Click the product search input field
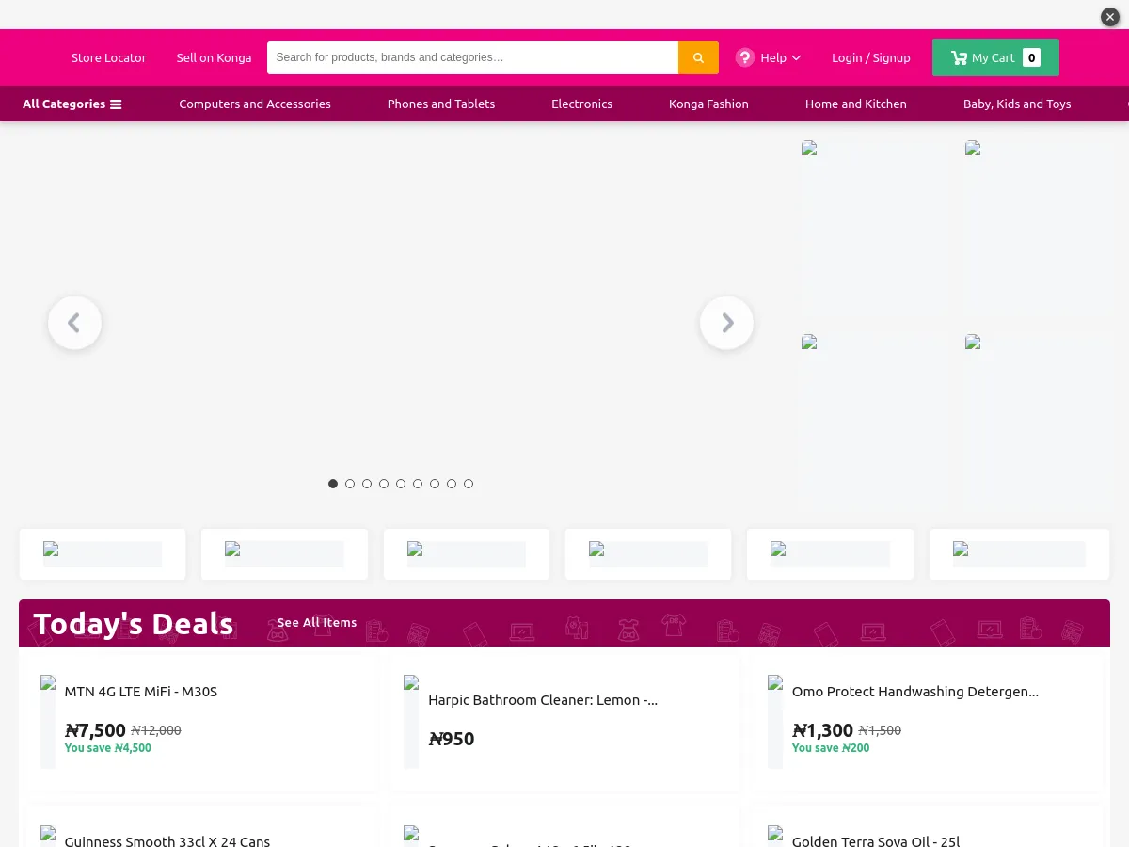Image resolution: width=1129 pixels, height=847 pixels. tap(470, 57)
